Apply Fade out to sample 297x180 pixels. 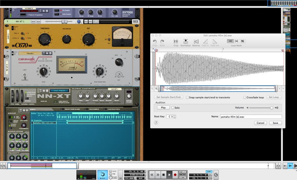click(x=215, y=43)
